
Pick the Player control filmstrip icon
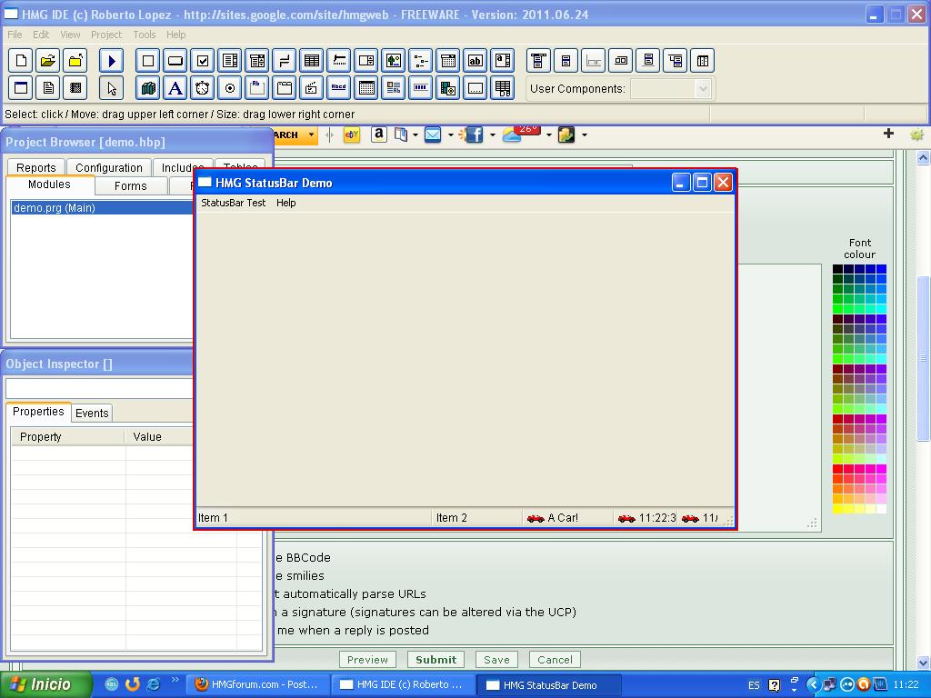tap(447, 88)
